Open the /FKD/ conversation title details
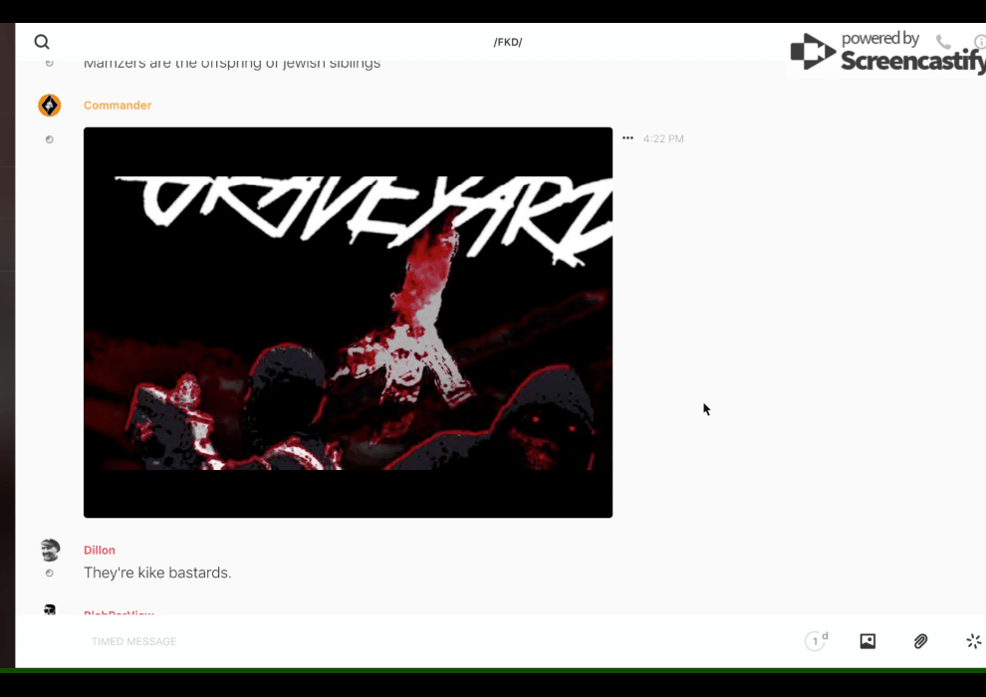The height and width of the screenshot is (697, 986). pyautogui.click(x=508, y=42)
